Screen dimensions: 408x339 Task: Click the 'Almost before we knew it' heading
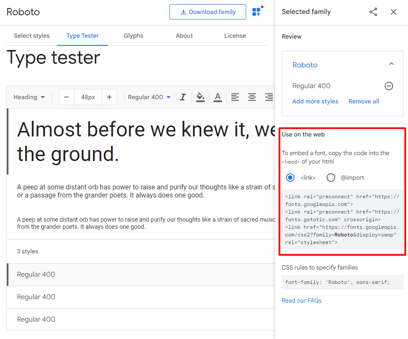[x=146, y=142]
